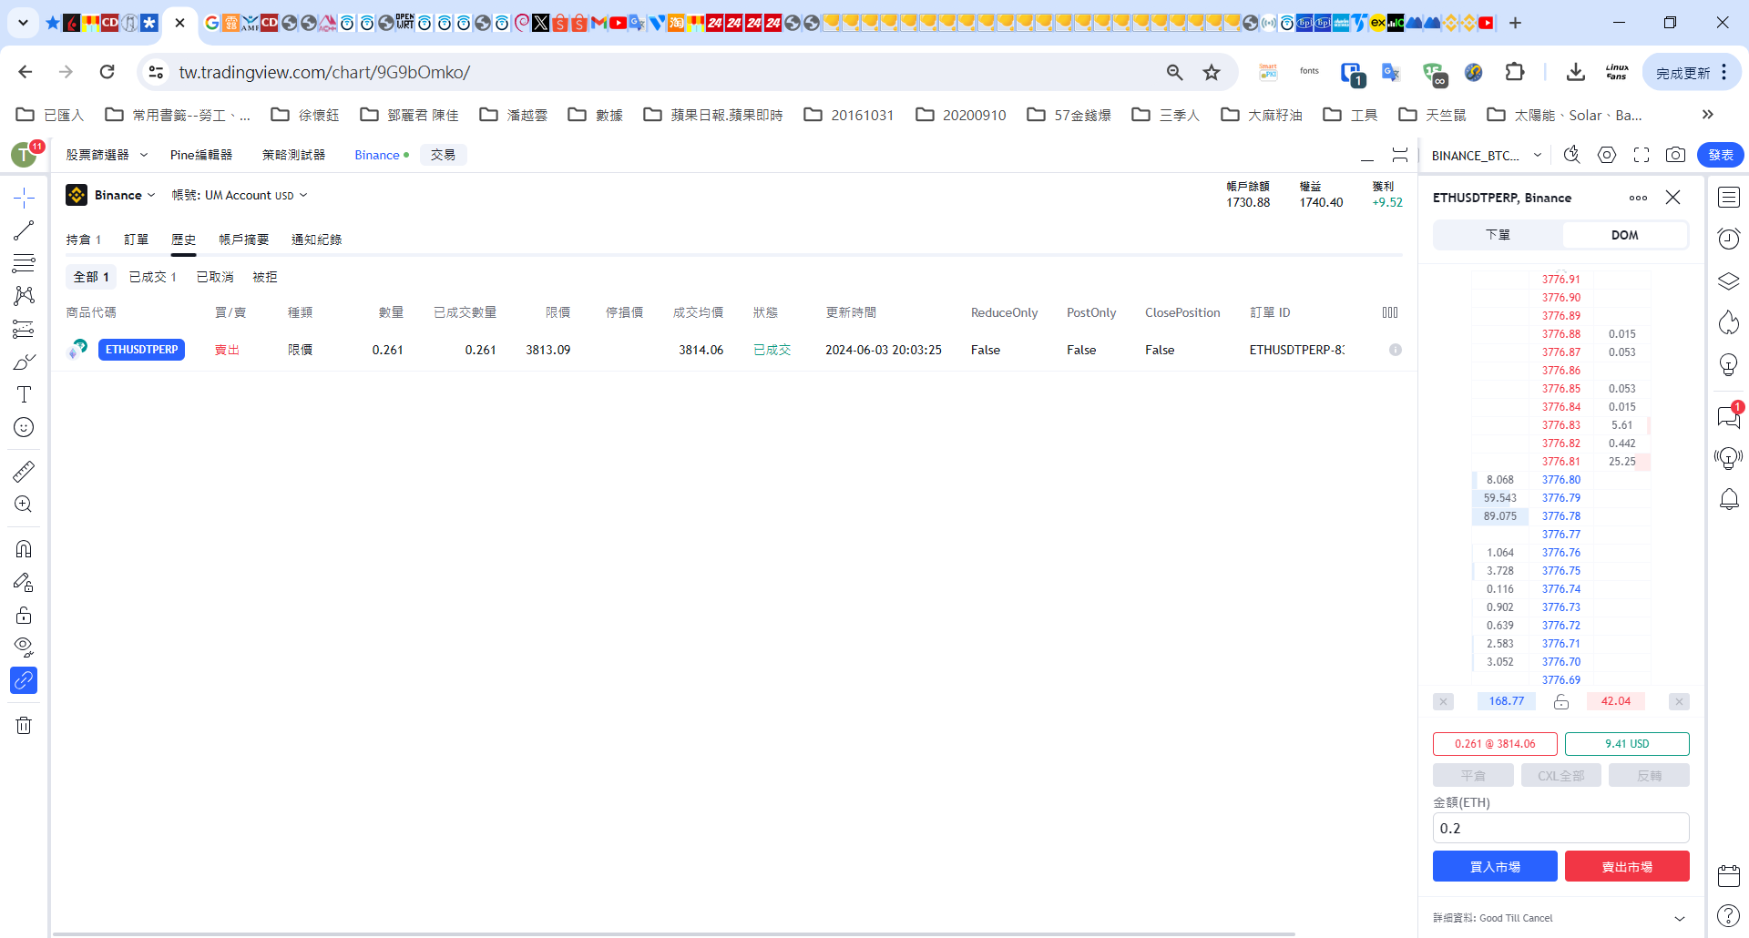This screenshot has height=938, width=1749.
Task: Click the 金額(ETH) quantity input field
Action: (x=1561, y=829)
